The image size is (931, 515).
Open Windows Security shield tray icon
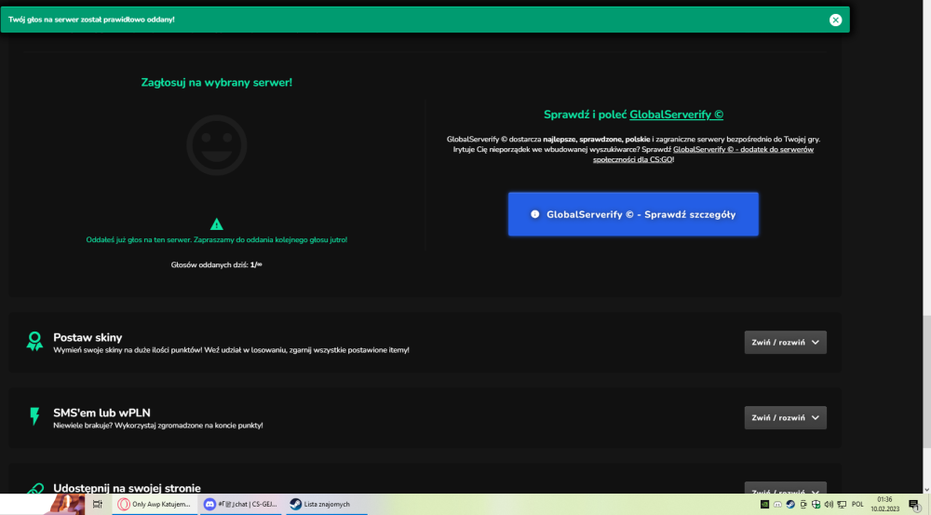[x=816, y=505]
